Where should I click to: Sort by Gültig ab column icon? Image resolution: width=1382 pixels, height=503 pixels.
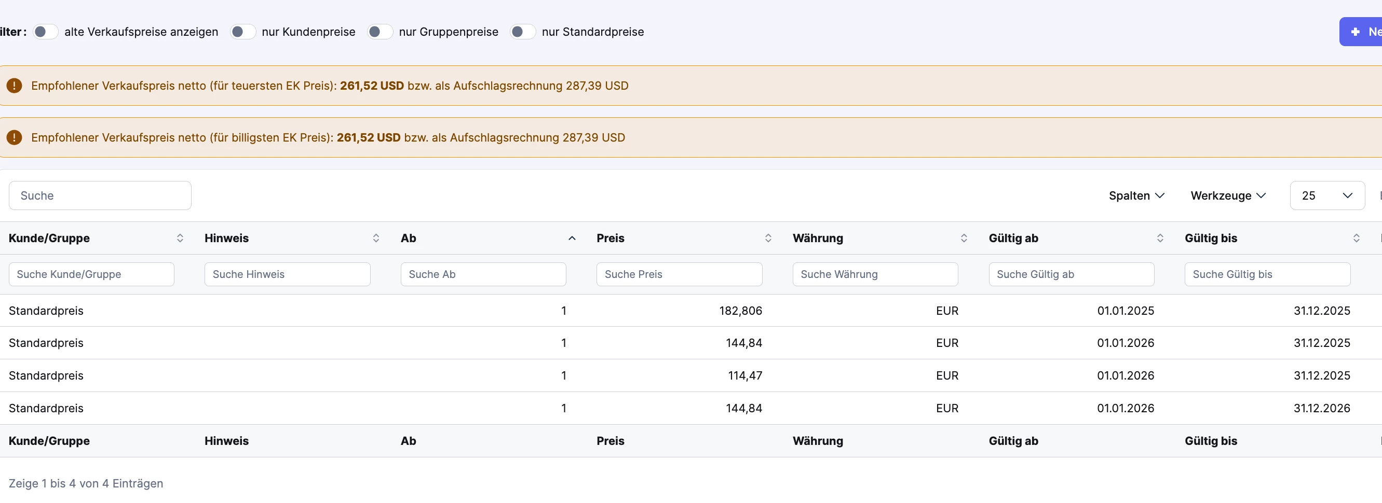tap(1160, 239)
